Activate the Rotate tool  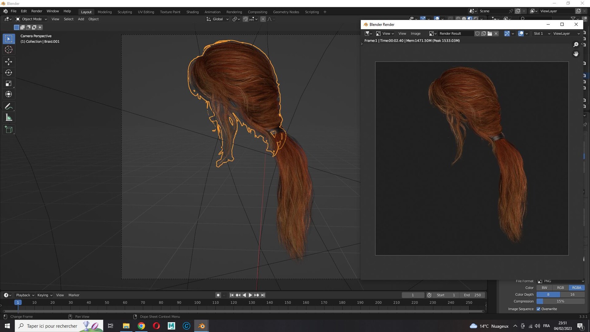[9, 72]
